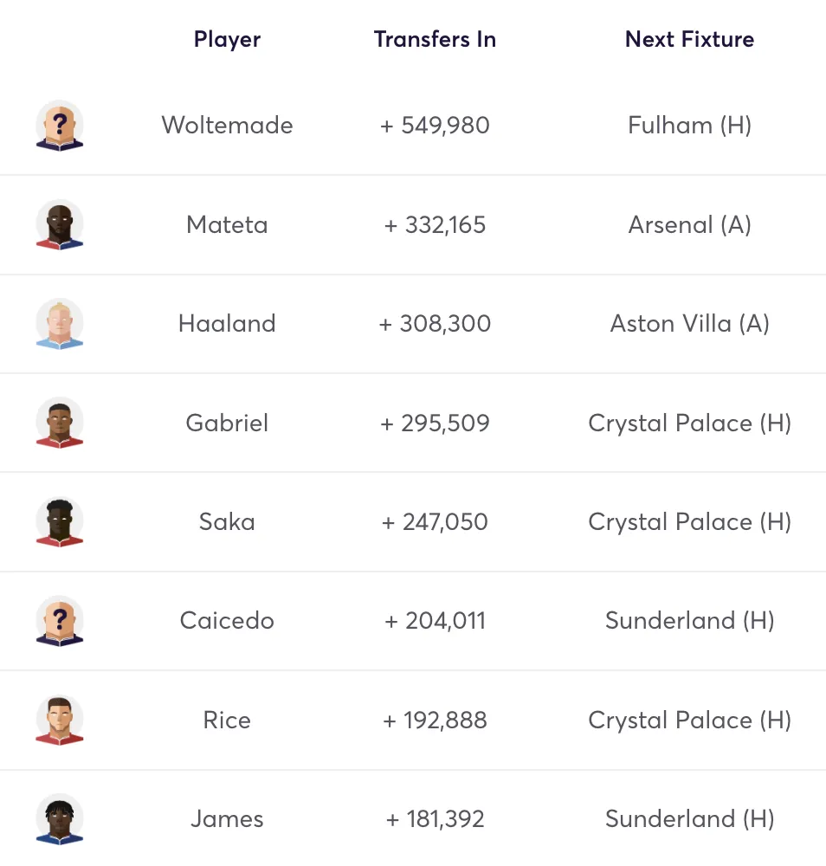Screen dimensions: 826x866
Task: Open the Haaland player name
Action: coord(227,324)
